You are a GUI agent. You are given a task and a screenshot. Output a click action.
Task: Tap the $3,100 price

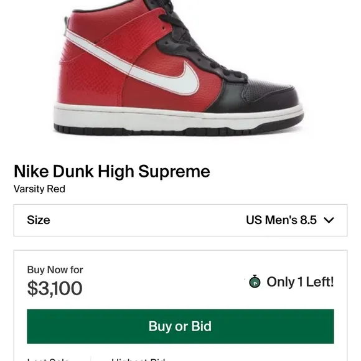[55, 288]
